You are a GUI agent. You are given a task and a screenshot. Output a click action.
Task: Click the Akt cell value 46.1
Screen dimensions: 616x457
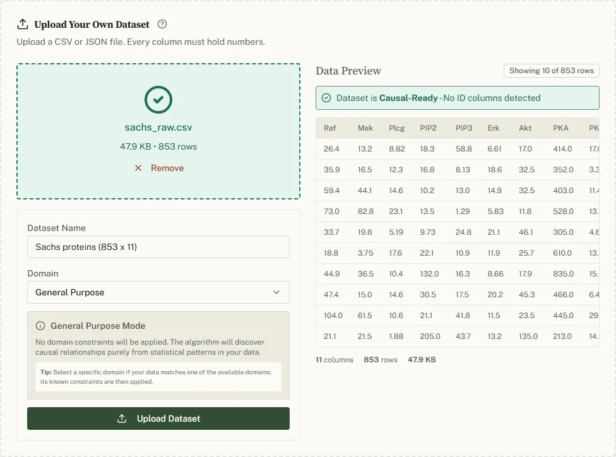[x=526, y=232]
